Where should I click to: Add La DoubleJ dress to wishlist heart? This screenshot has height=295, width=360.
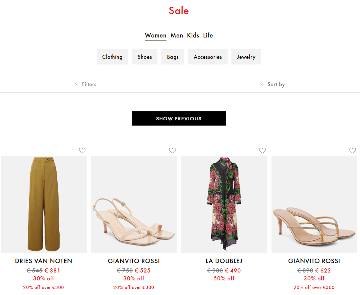click(x=262, y=150)
